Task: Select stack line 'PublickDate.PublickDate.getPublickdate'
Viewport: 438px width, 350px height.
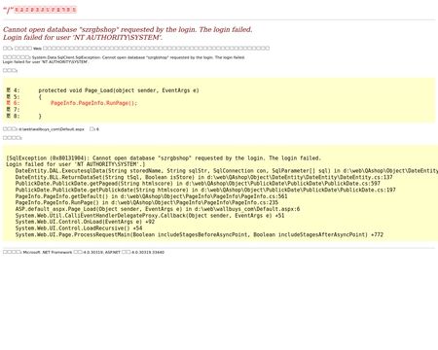Action: coord(205,190)
